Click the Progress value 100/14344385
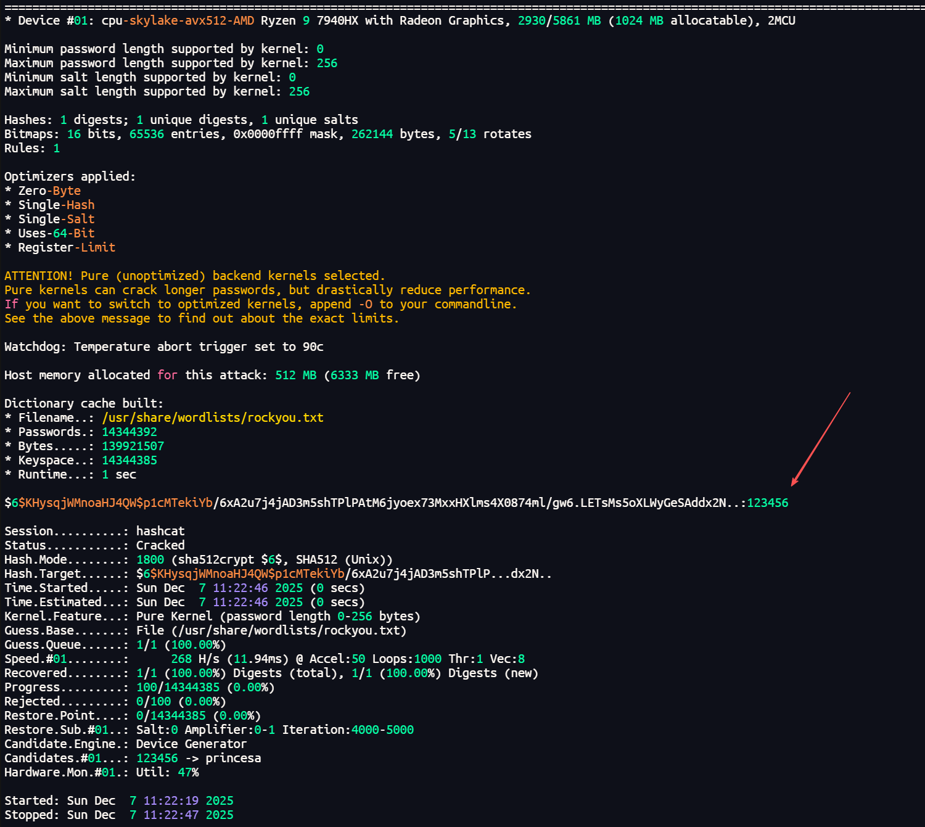The image size is (925, 827). (178, 687)
